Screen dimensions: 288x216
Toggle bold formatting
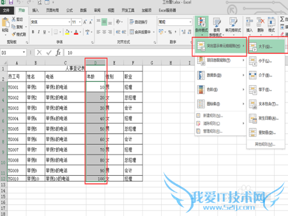(x=33, y=32)
